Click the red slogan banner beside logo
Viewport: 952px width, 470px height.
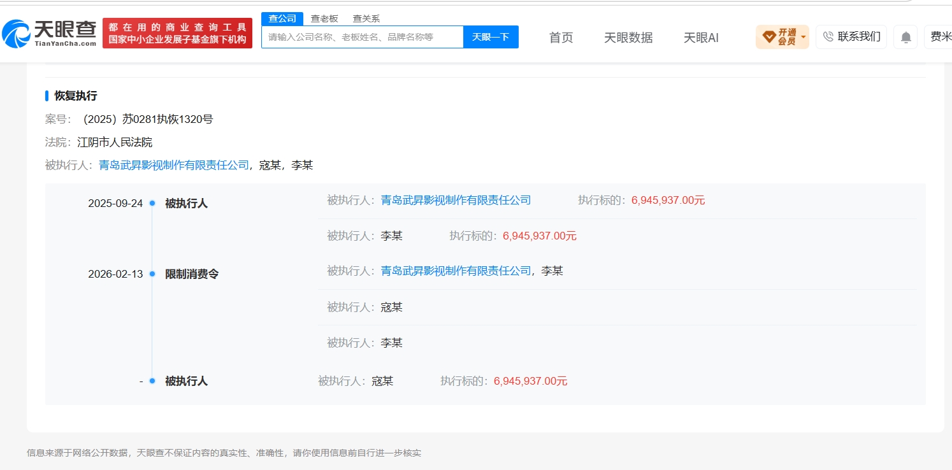[177, 33]
